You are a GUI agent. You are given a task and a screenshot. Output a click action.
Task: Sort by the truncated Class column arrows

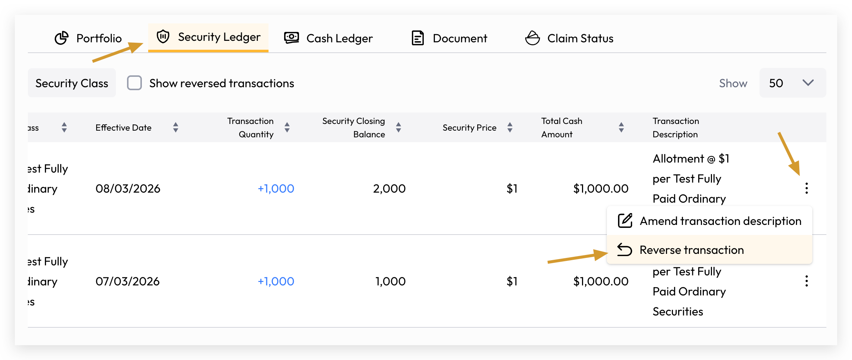click(64, 127)
